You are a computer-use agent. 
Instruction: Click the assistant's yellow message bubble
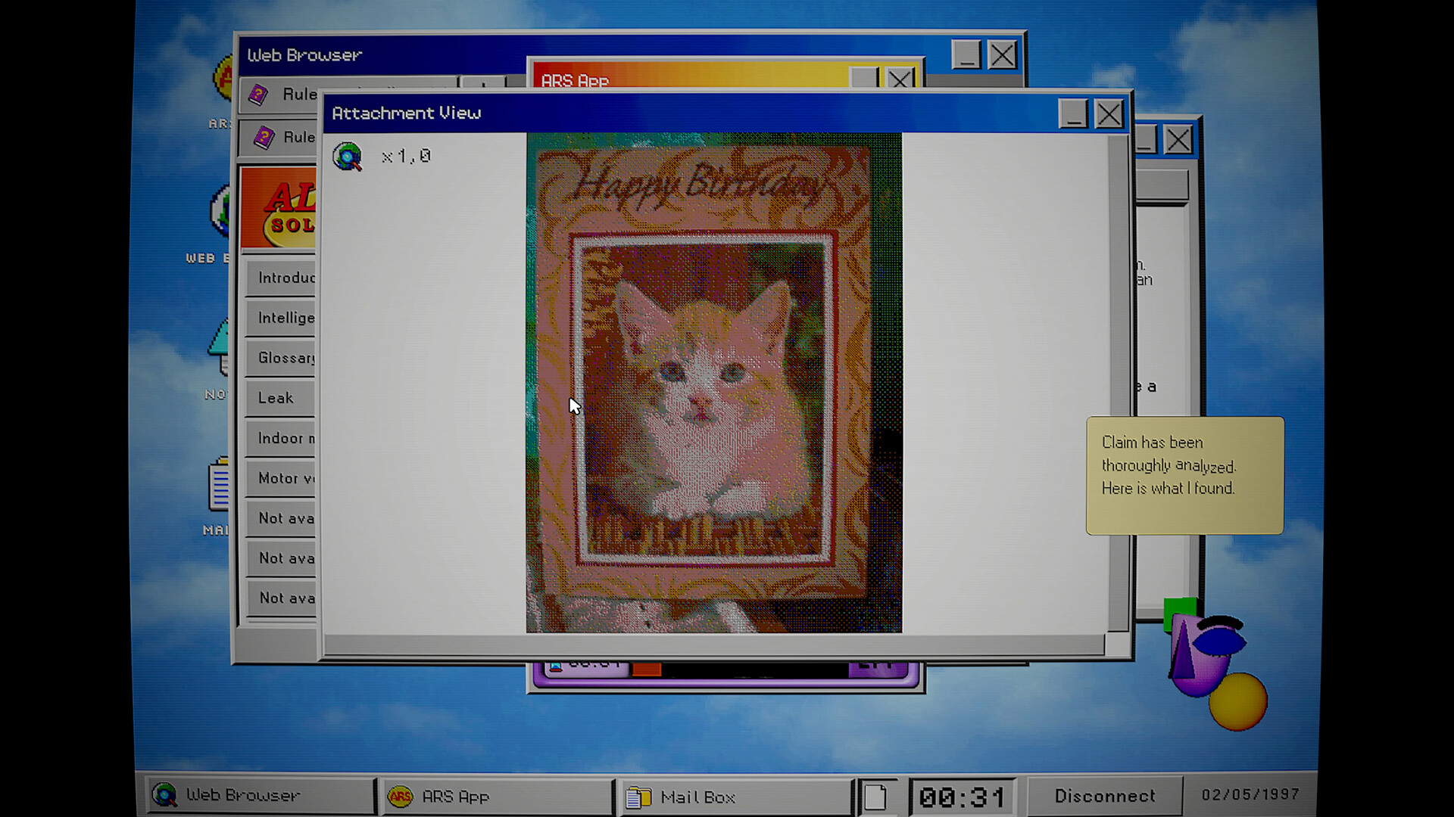pos(1184,475)
